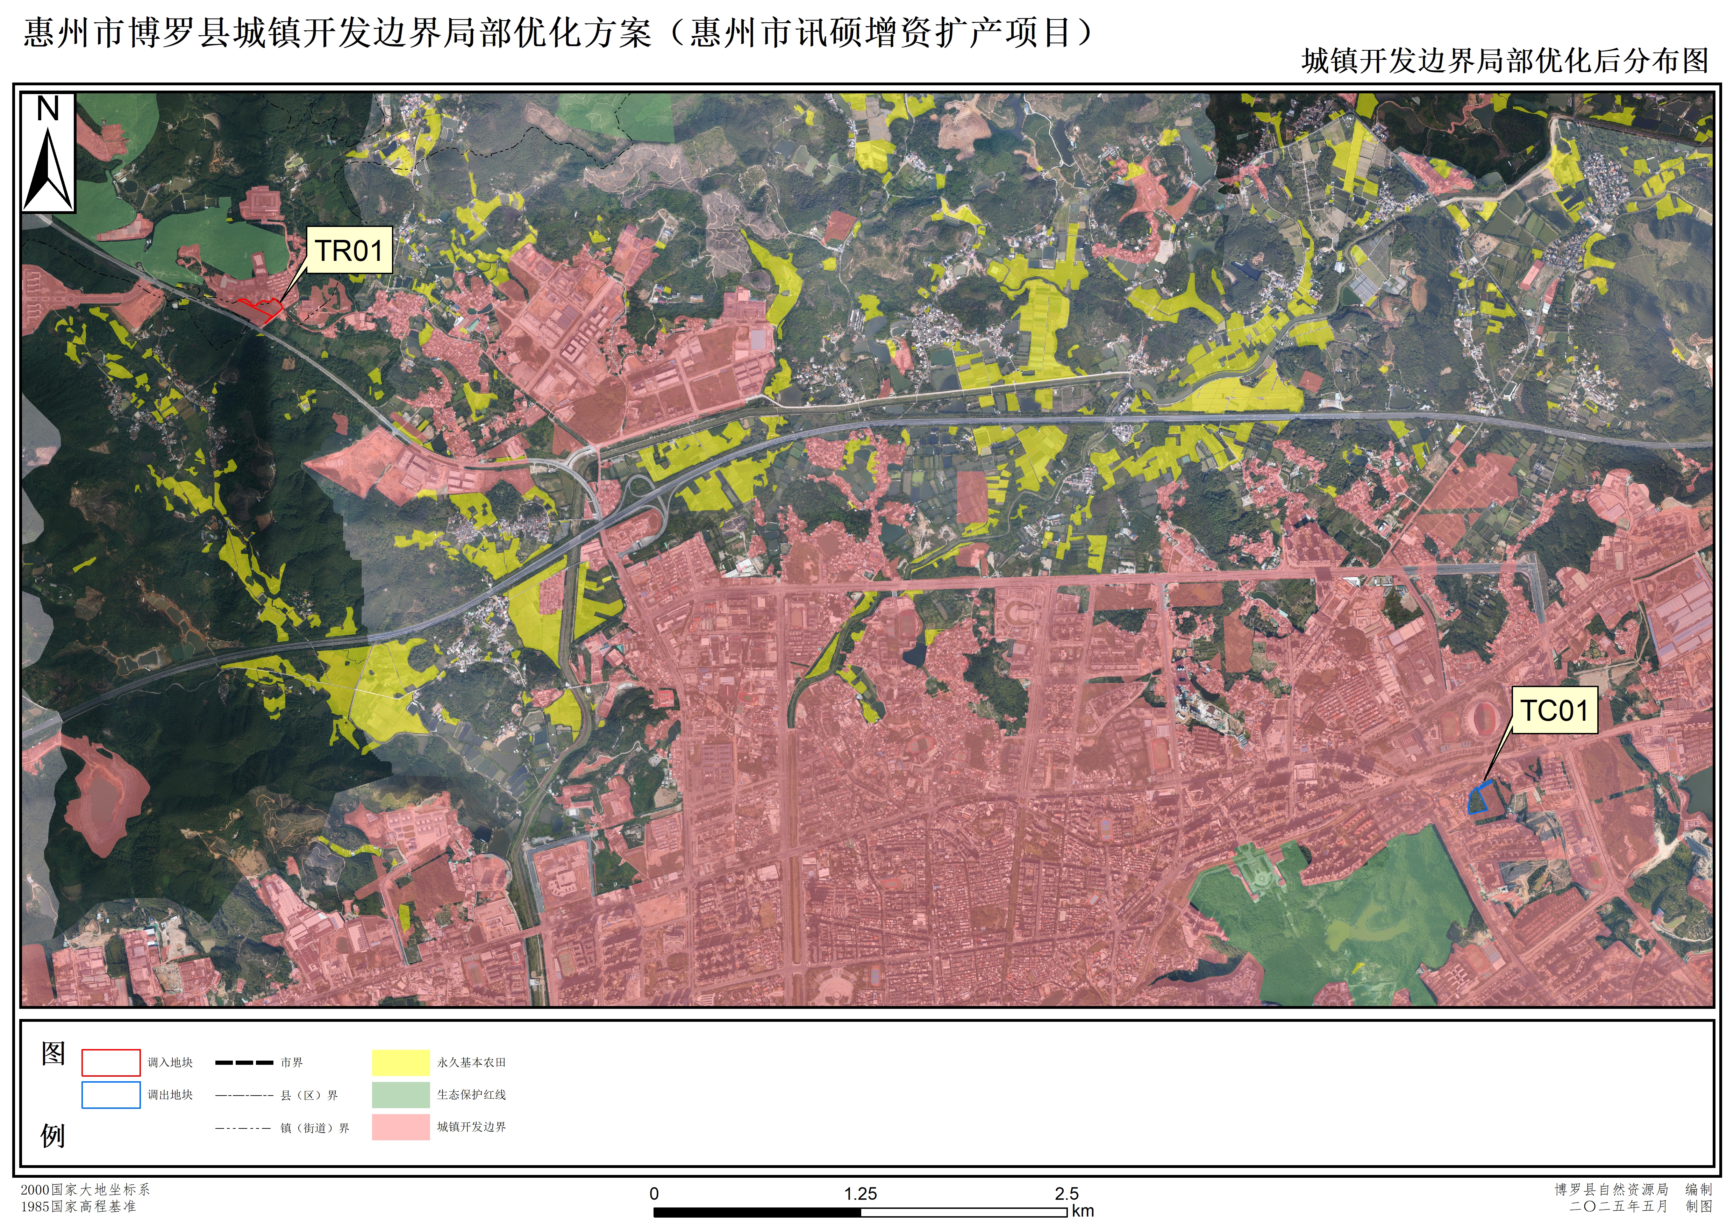Click the 1.25 scale bar midpoint label
The image size is (1734, 1226).
[x=860, y=1193]
